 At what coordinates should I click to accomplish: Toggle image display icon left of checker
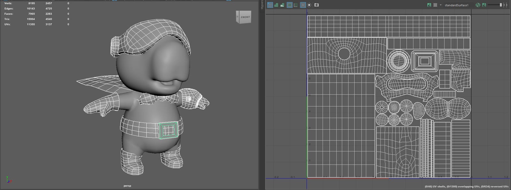click(x=429, y=5)
